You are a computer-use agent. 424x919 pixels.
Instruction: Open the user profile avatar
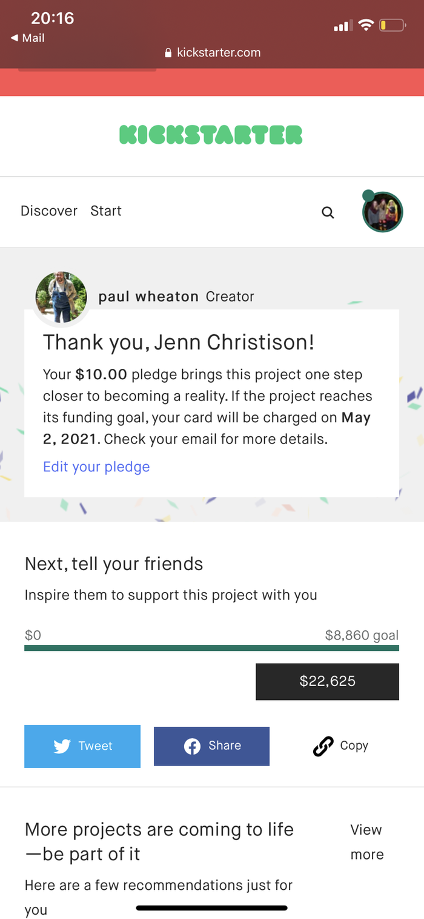[x=382, y=212]
